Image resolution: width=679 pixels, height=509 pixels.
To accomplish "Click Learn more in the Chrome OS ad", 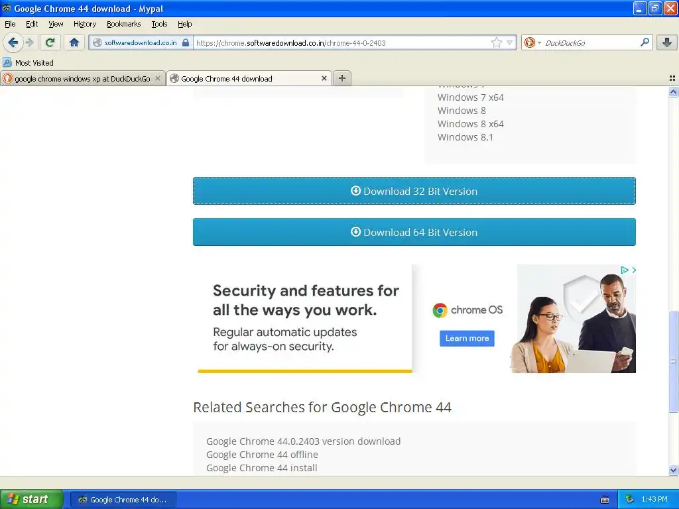I will point(467,339).
